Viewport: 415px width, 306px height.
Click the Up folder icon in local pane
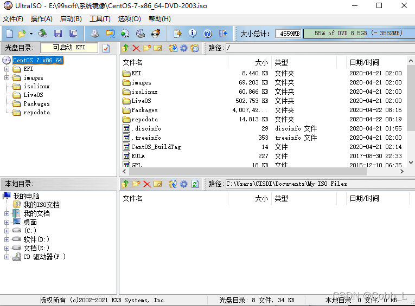pos(125,184)
